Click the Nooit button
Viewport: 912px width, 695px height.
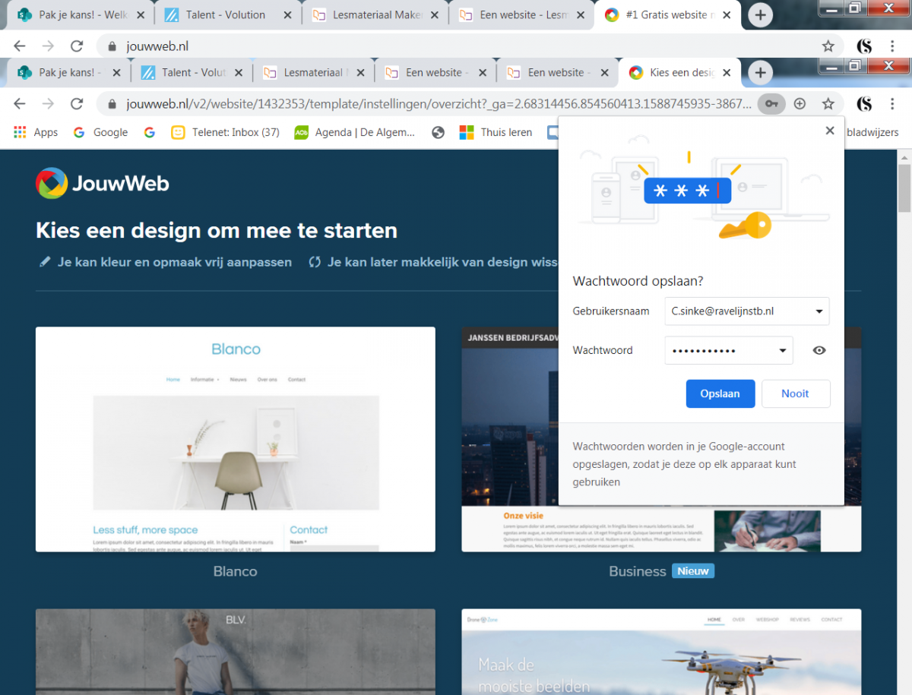click(795, 393)
